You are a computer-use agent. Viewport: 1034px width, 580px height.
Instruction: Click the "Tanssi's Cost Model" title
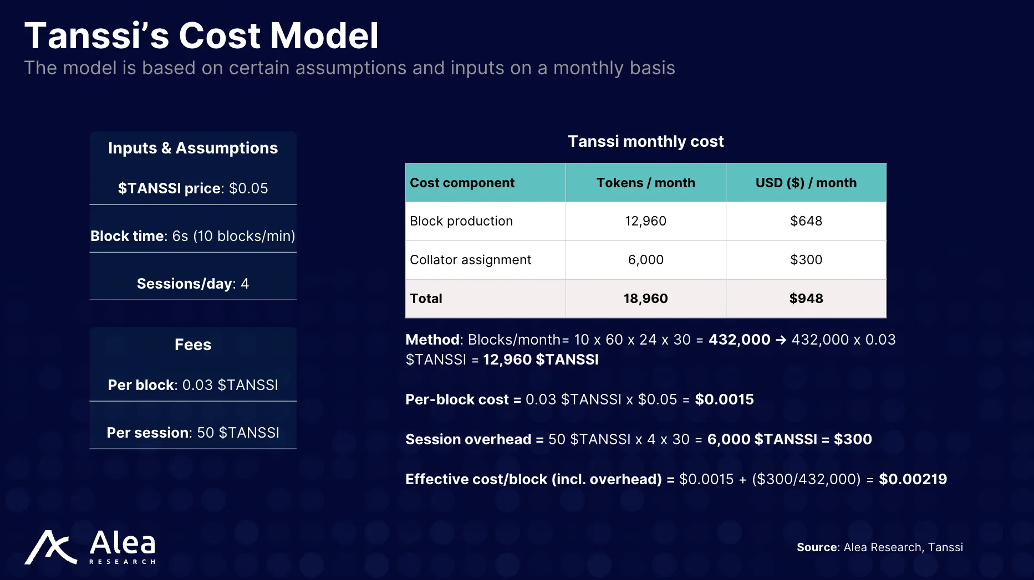tap(201, 36)
